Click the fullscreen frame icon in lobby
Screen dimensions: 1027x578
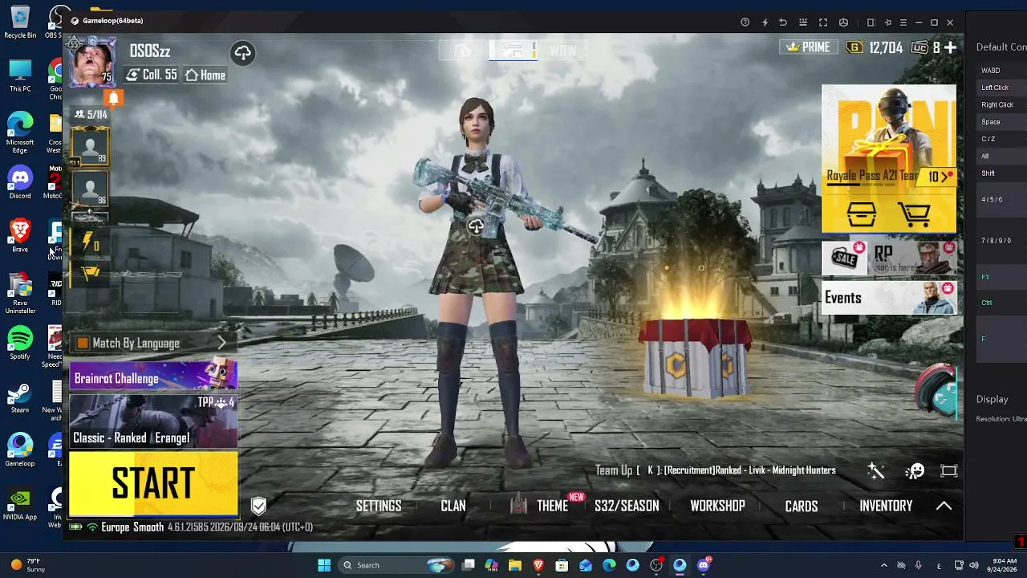click(x=949, y=471)
